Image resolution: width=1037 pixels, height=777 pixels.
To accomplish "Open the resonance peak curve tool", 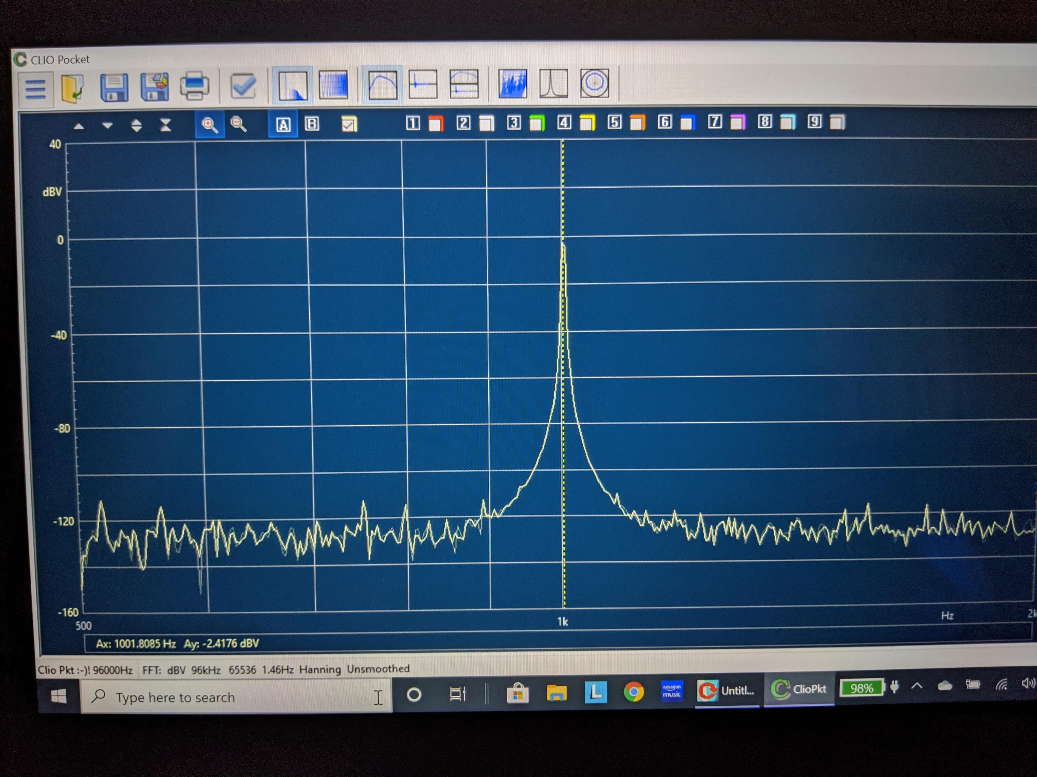I will click(x=554, y=83).
